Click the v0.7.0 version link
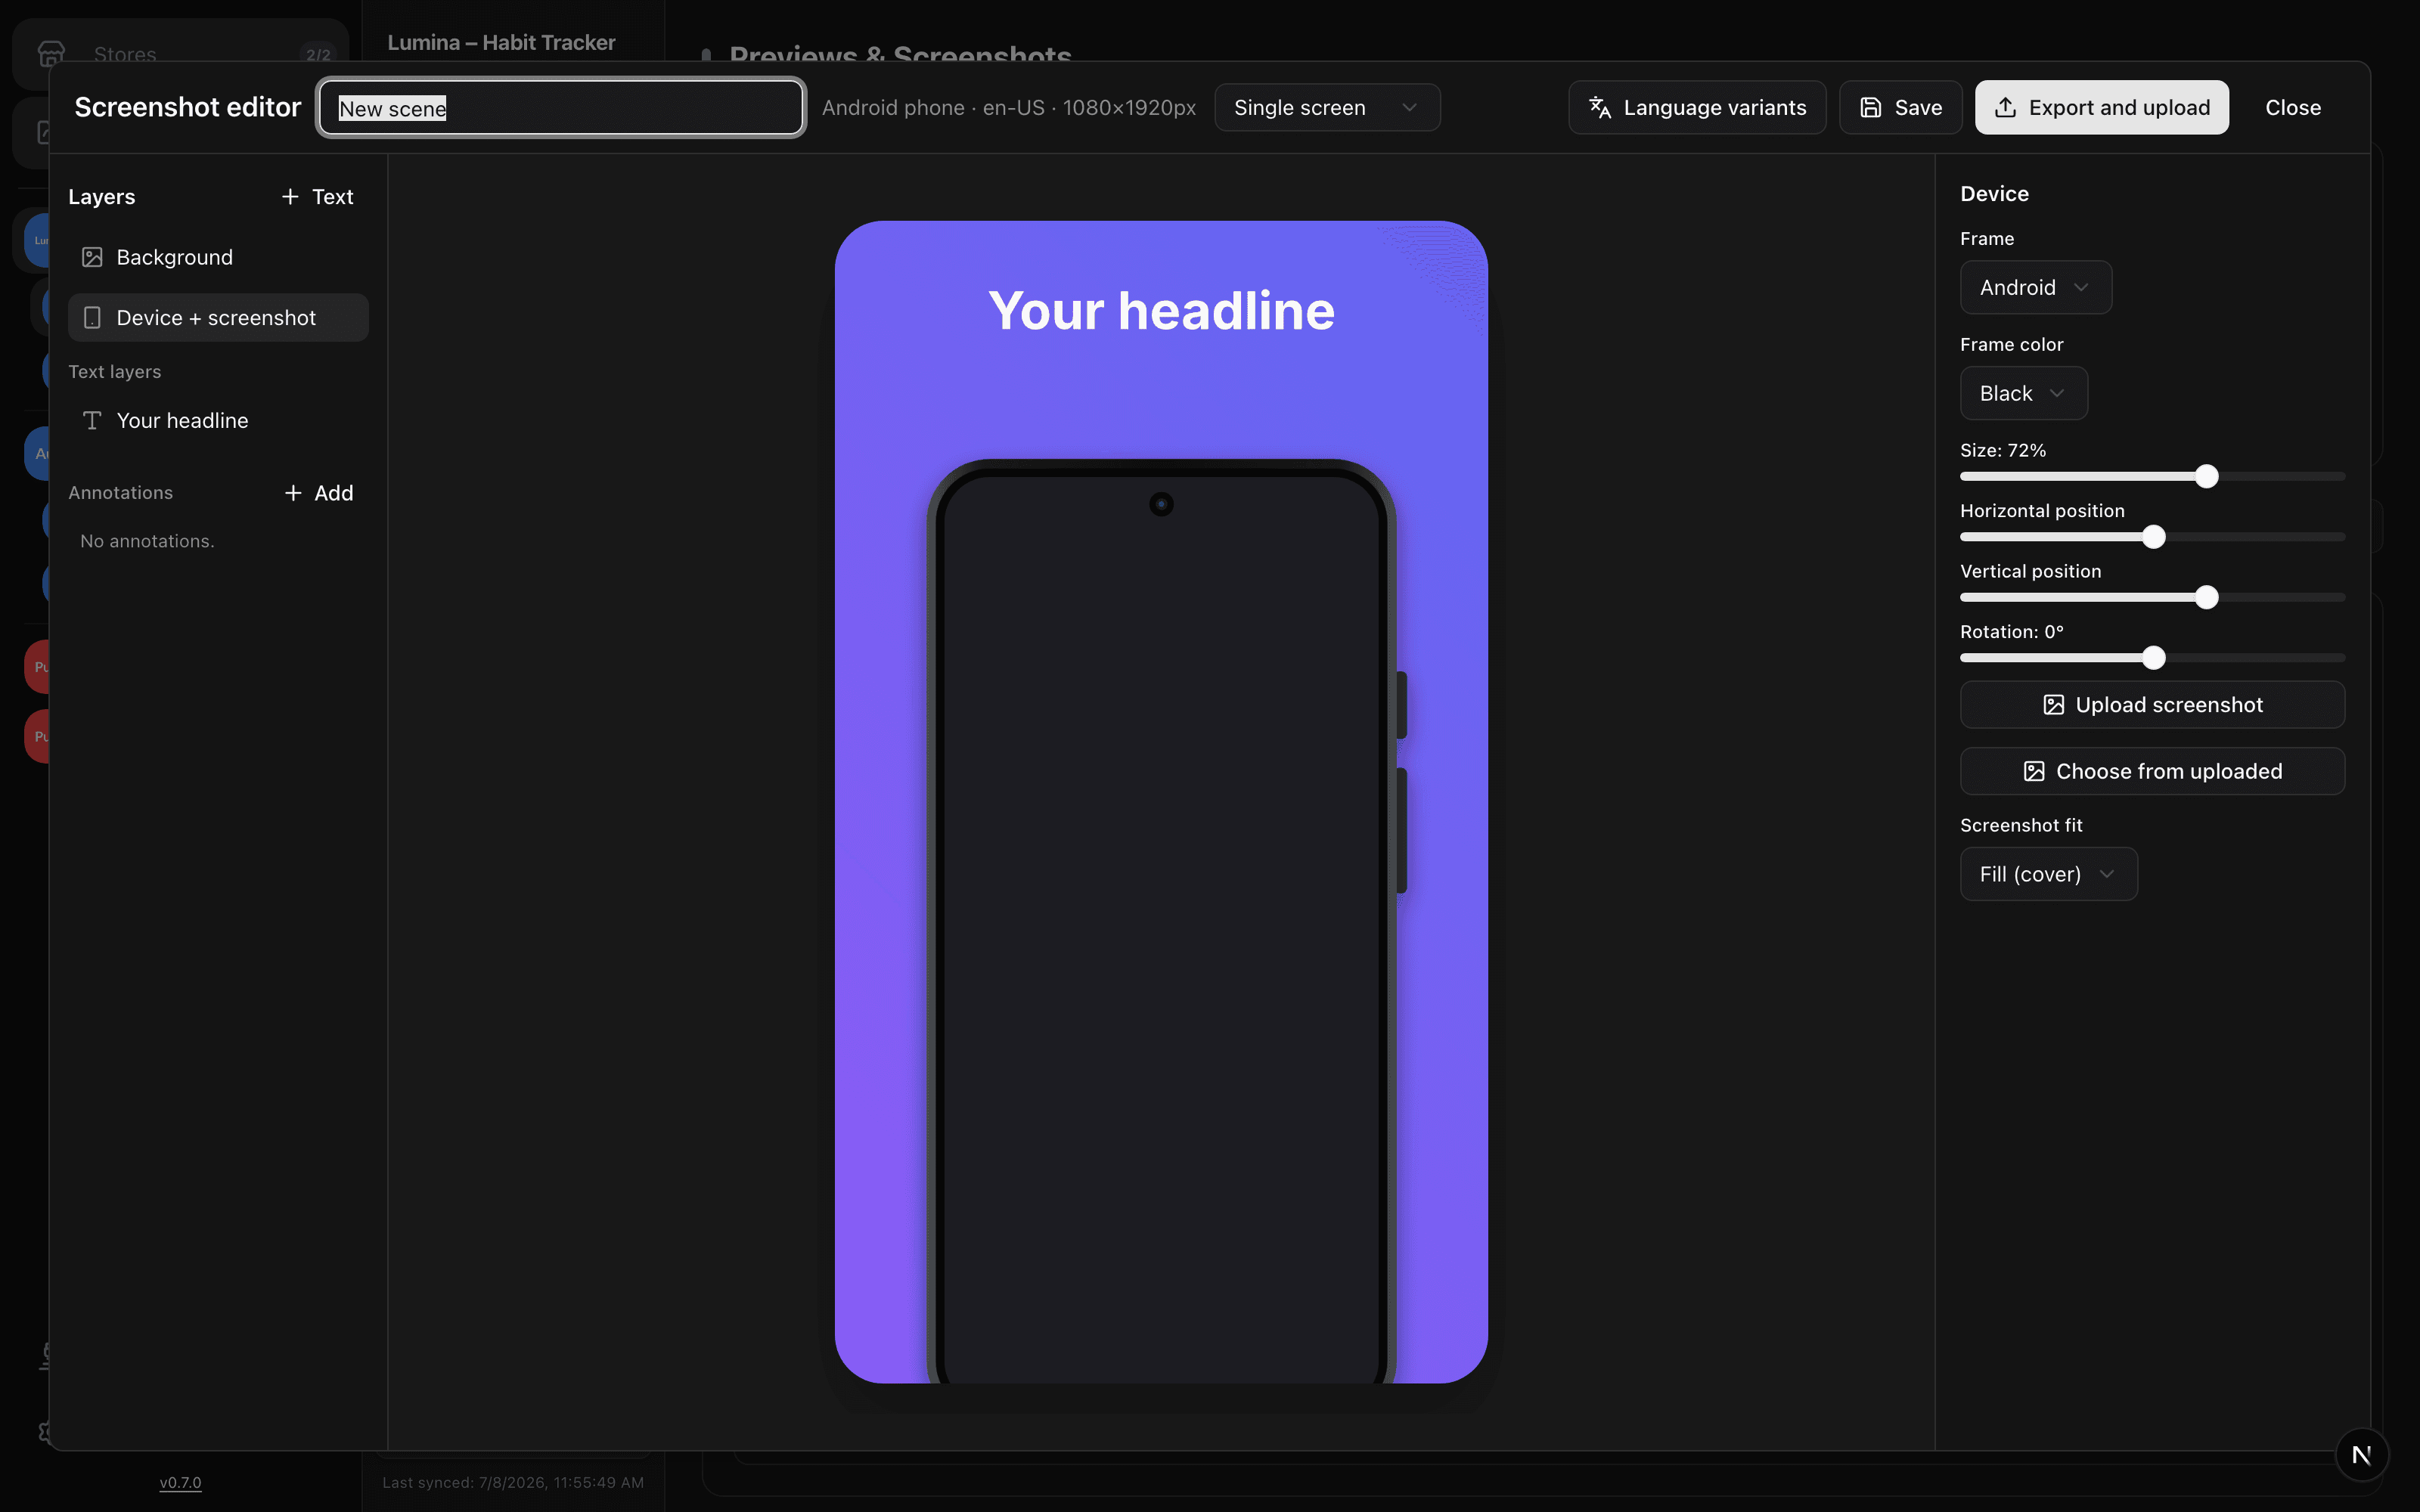The image size is (2420, 1512). [x=180, y=1482]
